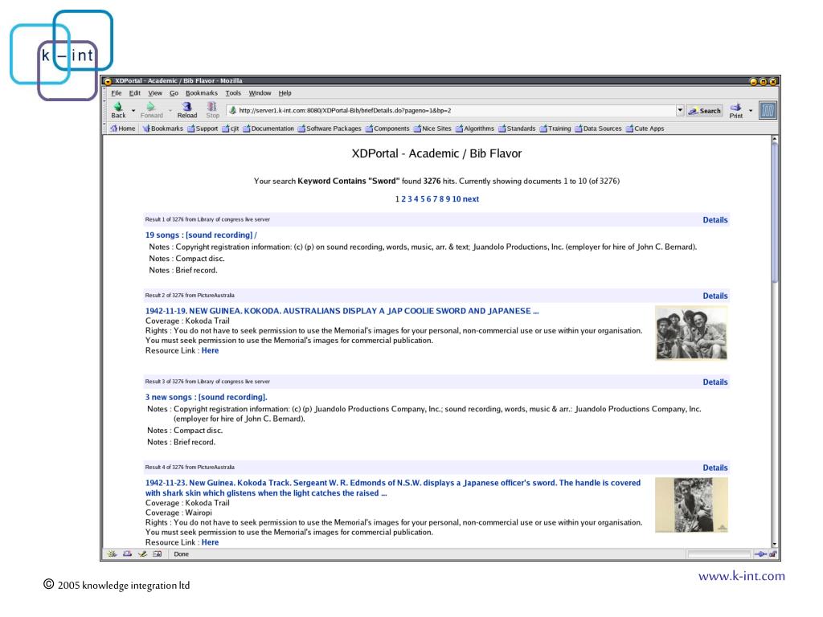This screenshot has width=823, height=617.
Task: Open the Software Packages bookmark folder
Action: coord(330,129)
